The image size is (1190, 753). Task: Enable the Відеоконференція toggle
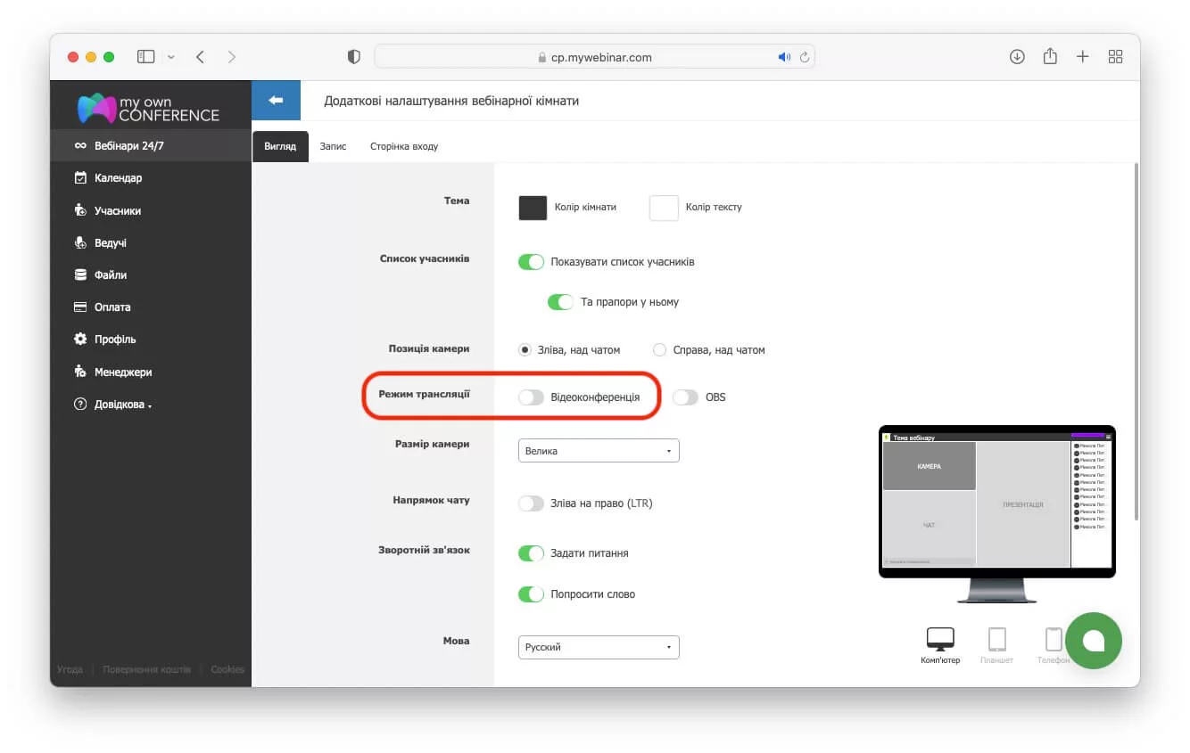[x=531, y=397]
